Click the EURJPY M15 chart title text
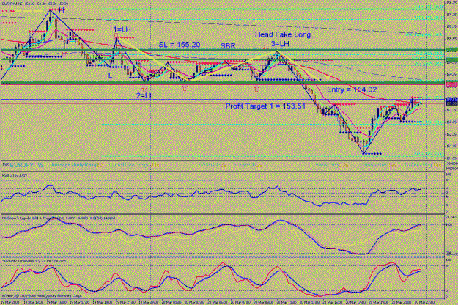This screenshot has height=305, width=458. coord(34,4)
